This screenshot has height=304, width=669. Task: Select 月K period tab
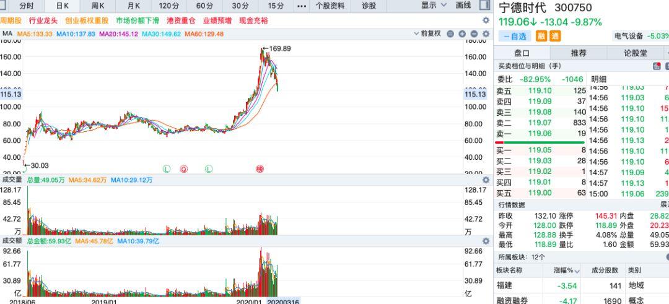point(134,6)
